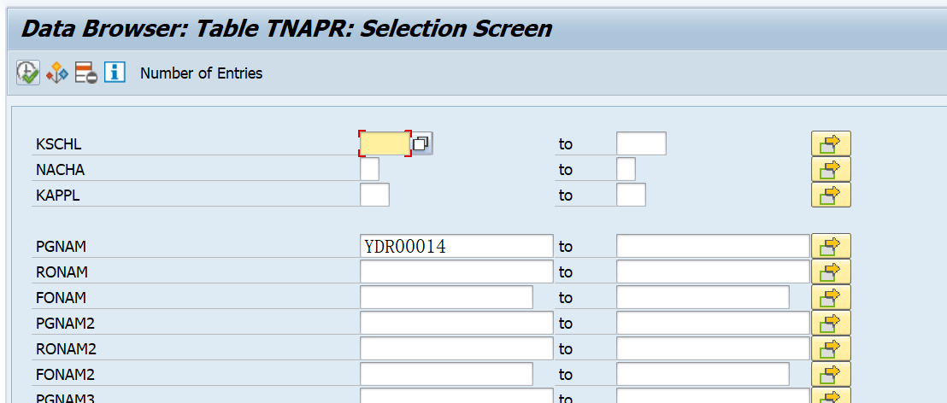Viewport: 947px width, 403px height.
Task: Click the FONAM2 field label
Action: pos(65,375)
